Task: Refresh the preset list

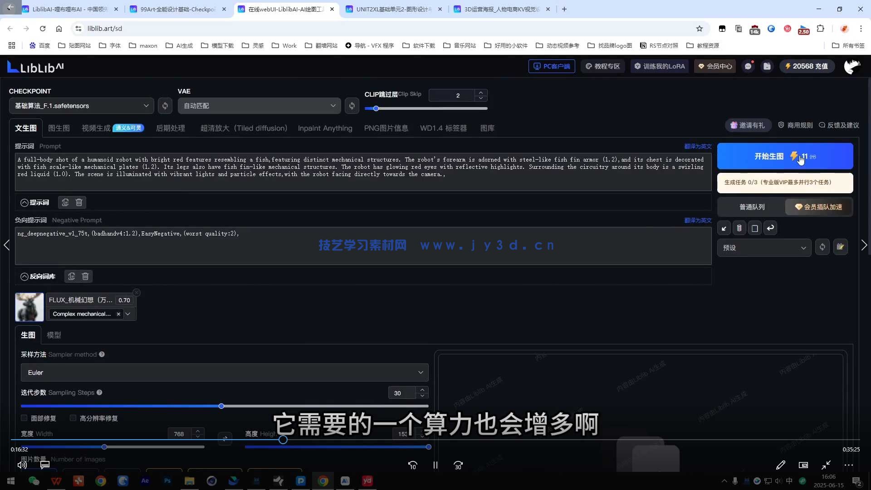Action: tap(822, 247)
